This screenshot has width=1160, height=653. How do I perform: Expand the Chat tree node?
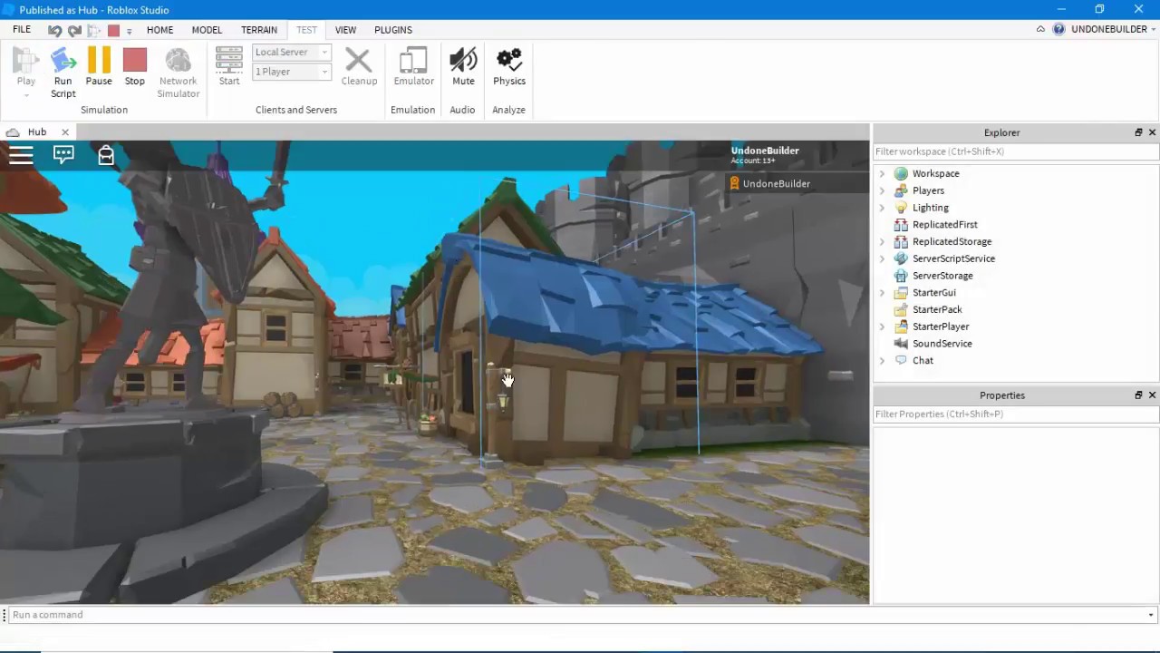click(882, 361)
